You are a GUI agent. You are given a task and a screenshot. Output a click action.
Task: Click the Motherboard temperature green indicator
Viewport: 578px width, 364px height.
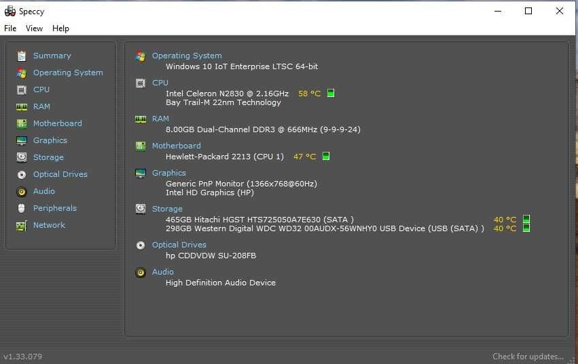tap(326, 157)
